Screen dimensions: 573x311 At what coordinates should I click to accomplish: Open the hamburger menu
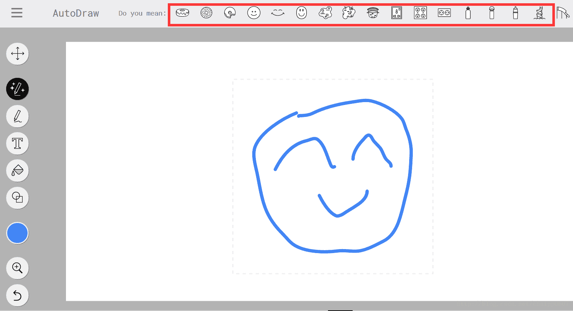coord(17,13)
